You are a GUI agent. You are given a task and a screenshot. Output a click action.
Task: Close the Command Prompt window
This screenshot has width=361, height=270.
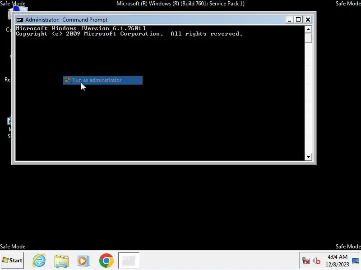(308, 20)
